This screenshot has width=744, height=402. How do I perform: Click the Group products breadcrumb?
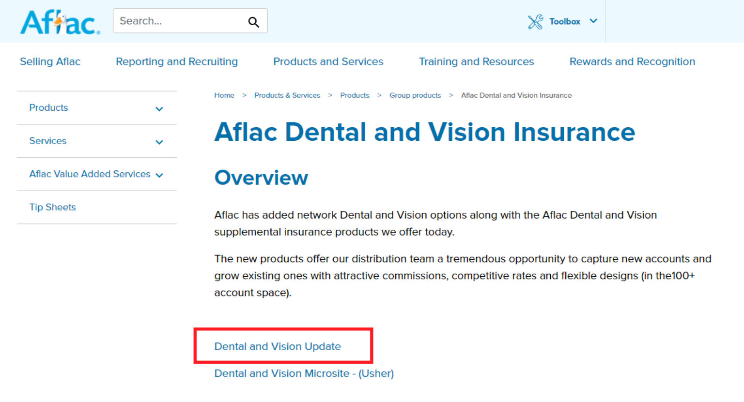click(x=415, y=95)
